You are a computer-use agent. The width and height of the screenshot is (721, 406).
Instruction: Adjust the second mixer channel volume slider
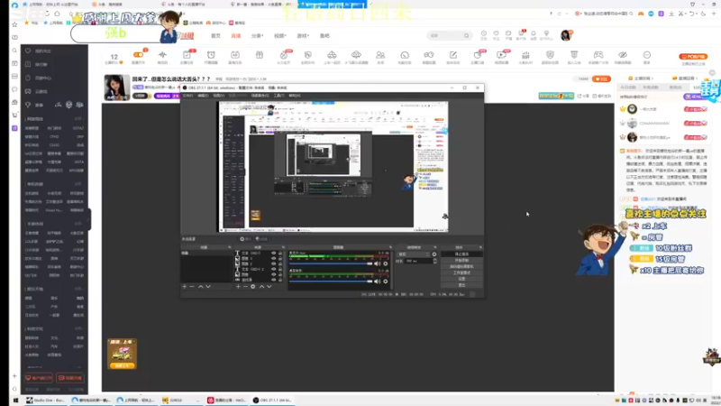[x=331, y=281]
